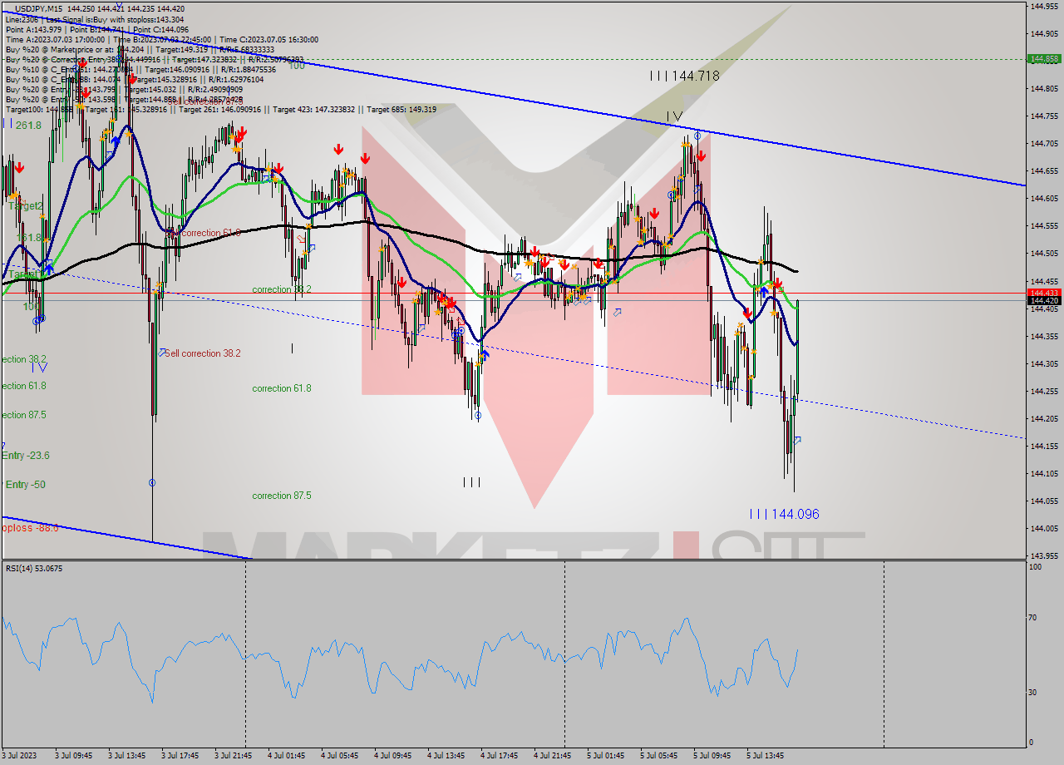1064x765 pixels.
Task: Select the blue circle on the long 3 Jul wick low
Action: tap(152, 482)
